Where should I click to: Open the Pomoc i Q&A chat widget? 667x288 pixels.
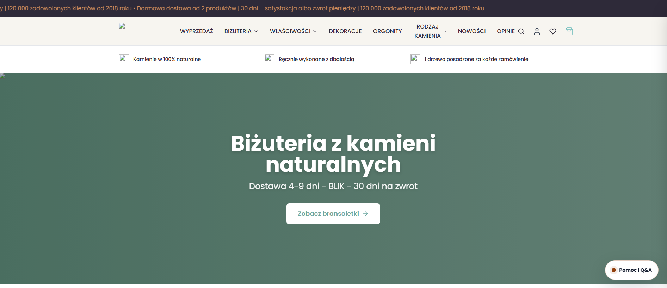tap(631, 270)
